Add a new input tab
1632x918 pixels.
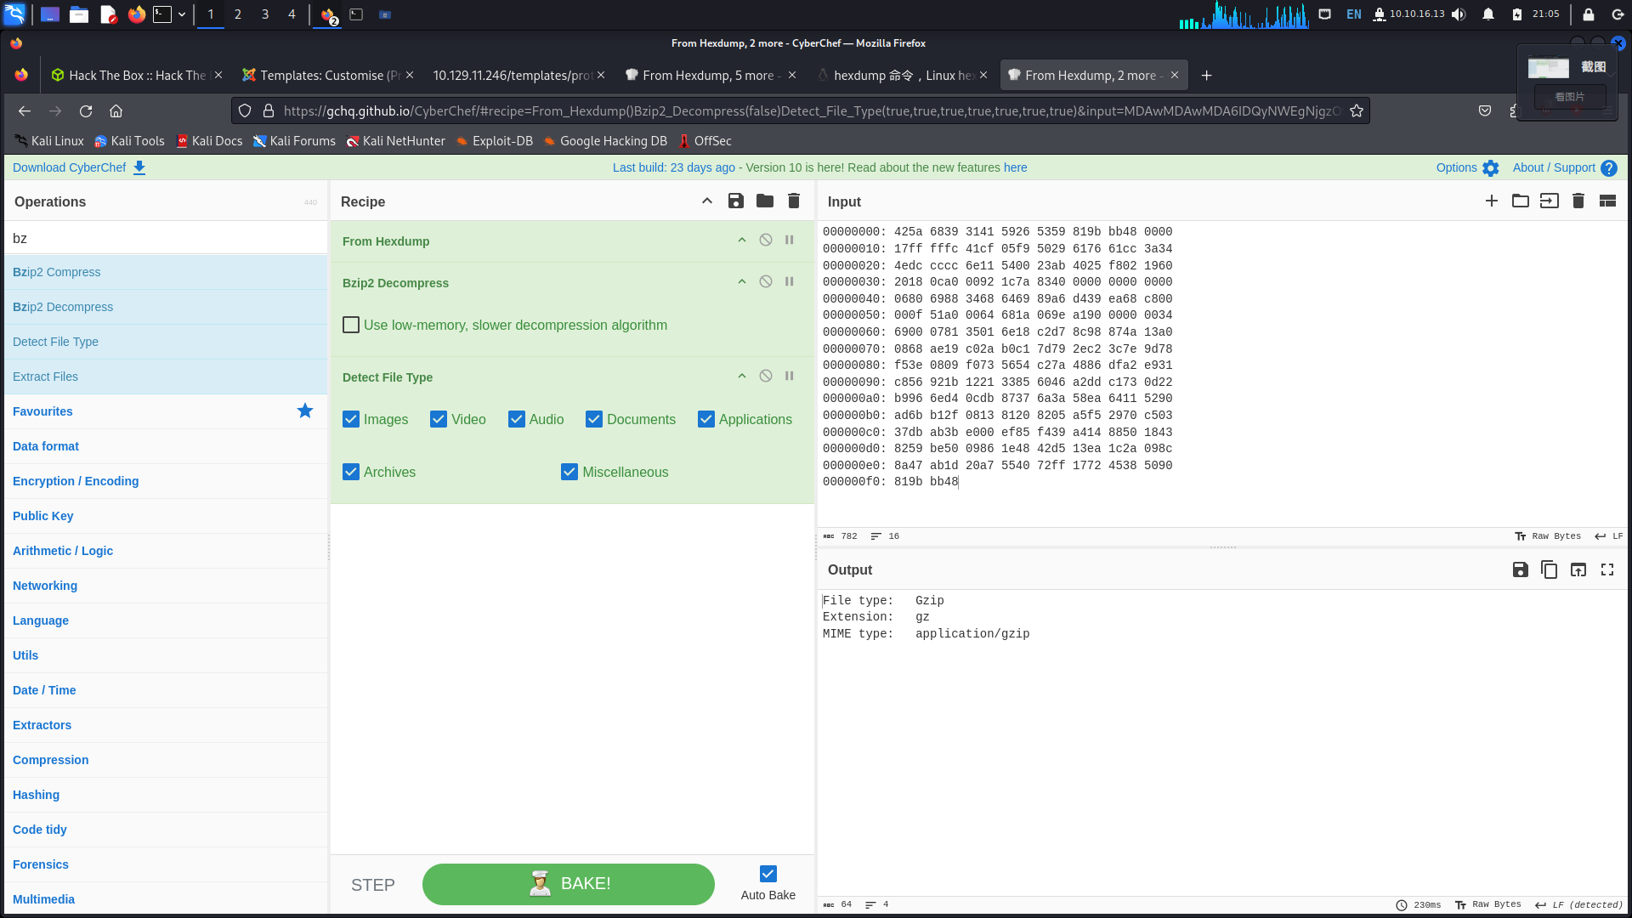(1492, 201)
